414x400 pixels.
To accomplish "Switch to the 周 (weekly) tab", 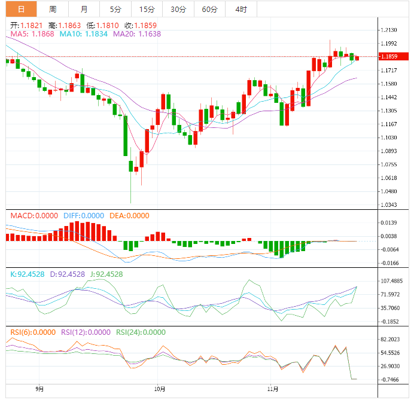I will click(x=53, y=9).
